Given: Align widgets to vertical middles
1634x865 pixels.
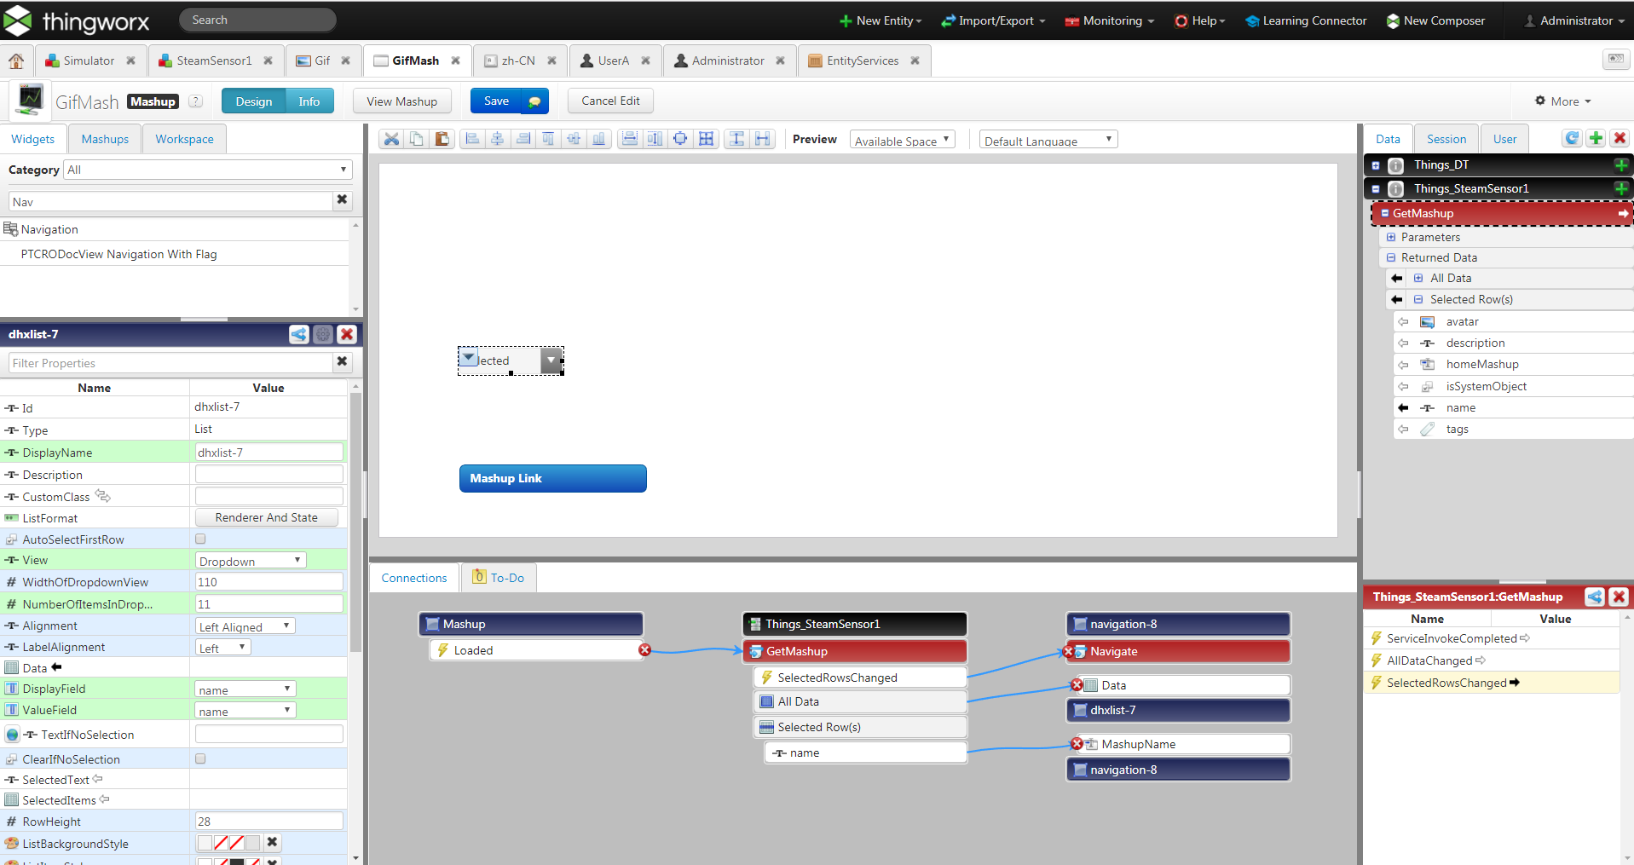Looking at the screenshot, I should [x=574, y=139].
